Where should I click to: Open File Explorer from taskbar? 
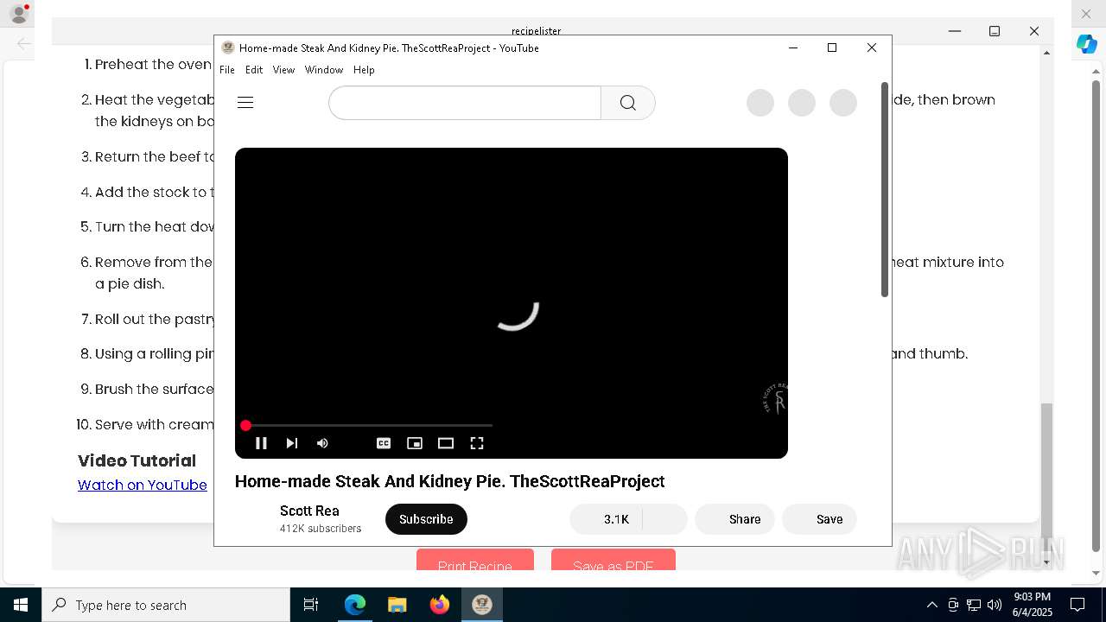[x=397, y=605]
